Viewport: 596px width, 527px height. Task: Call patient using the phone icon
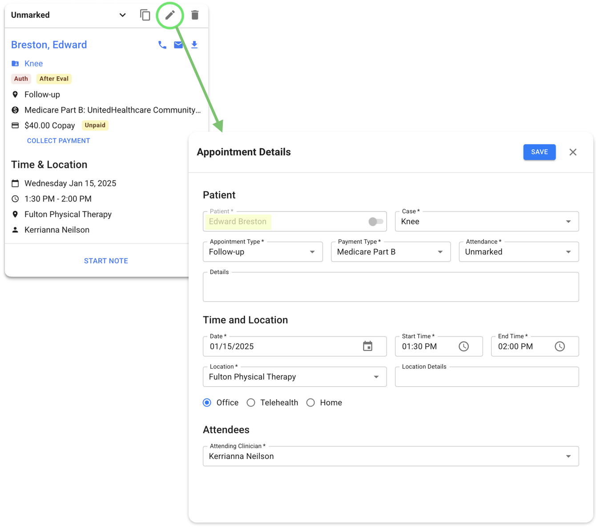(162, 45)
